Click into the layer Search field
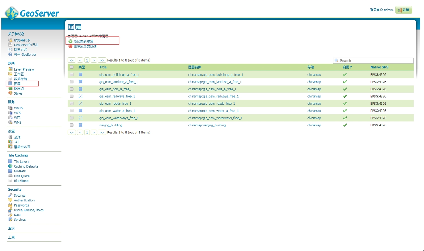Image resolution: width=424 pixels, height=251 pixels. coord(375,61)
